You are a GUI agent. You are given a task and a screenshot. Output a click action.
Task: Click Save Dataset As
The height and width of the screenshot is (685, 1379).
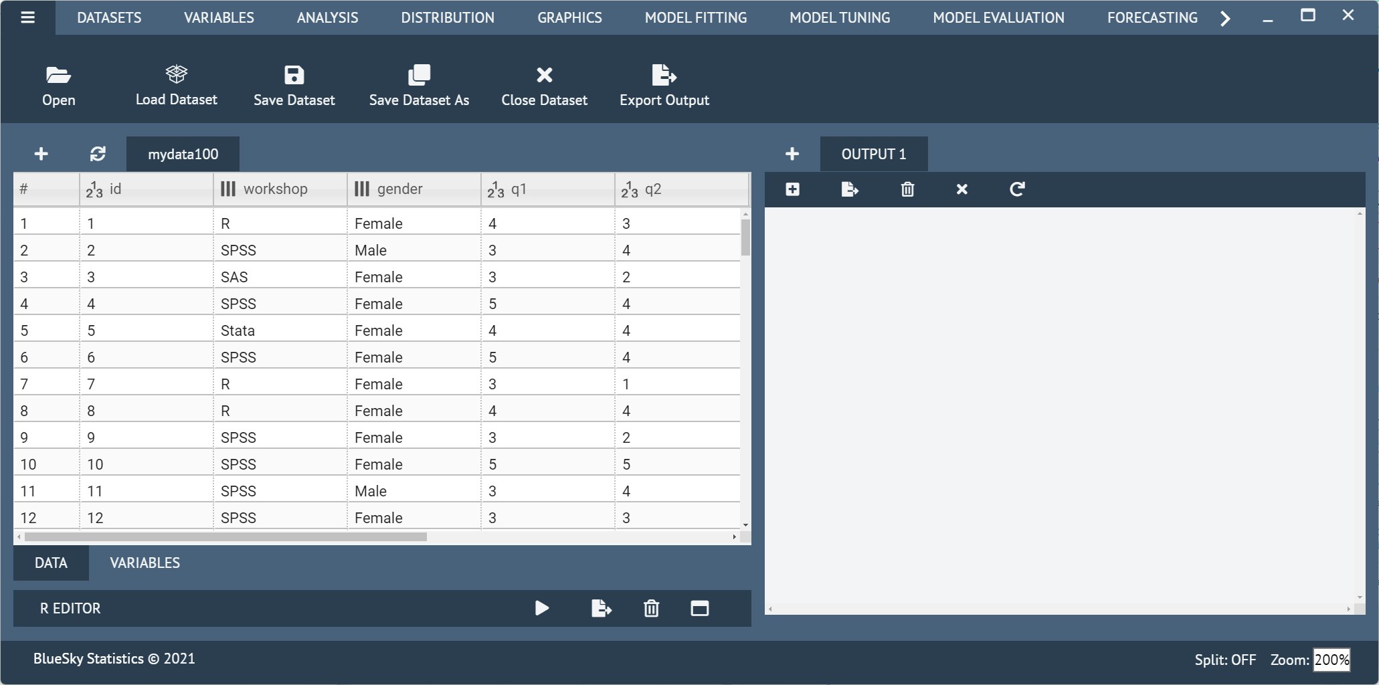point(419,84)
